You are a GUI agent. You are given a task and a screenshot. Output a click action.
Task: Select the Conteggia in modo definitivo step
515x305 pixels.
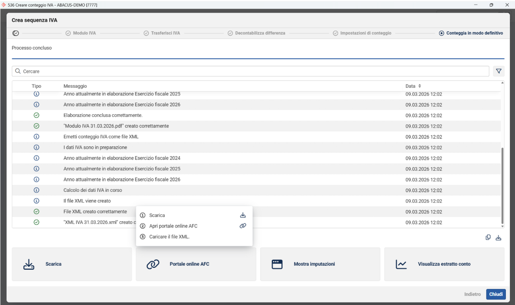click(x=471, y=33)
